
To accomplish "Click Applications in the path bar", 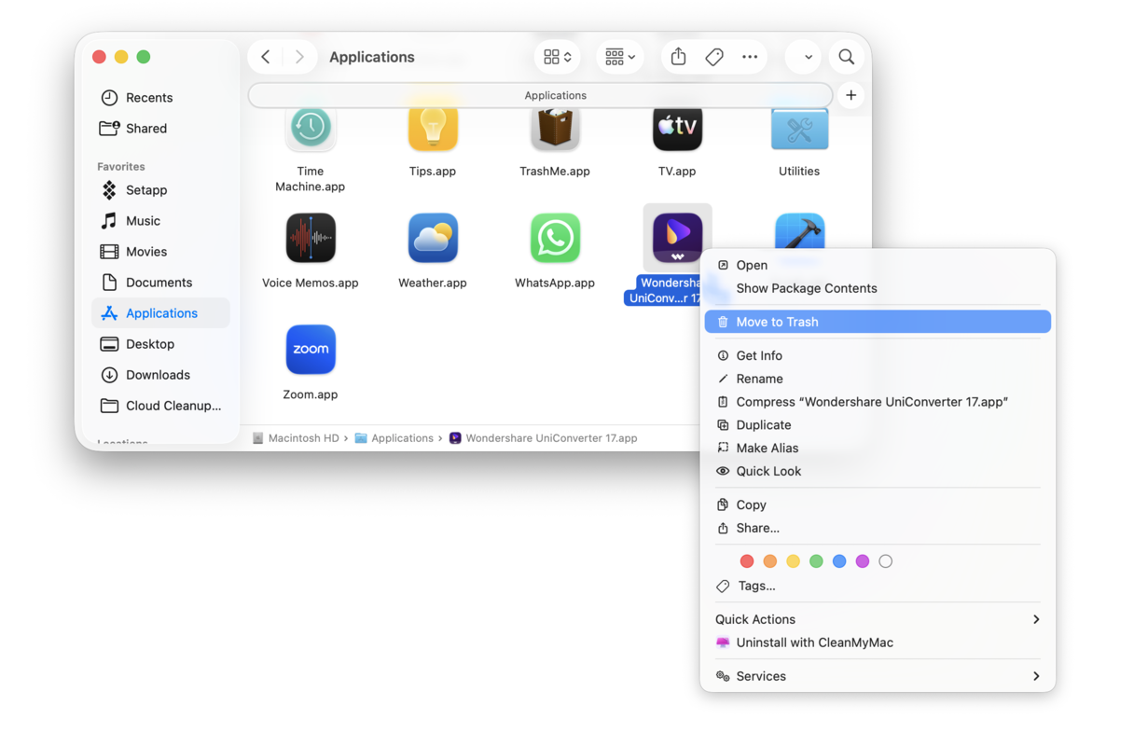I will (x=394, y=438).
